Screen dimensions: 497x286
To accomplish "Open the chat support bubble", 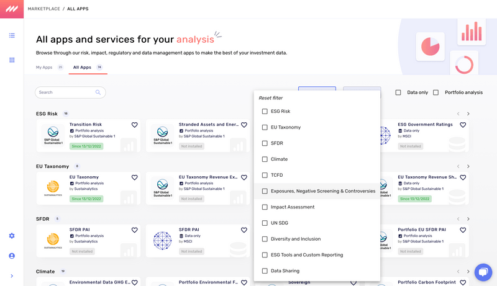I will [483, 272].
